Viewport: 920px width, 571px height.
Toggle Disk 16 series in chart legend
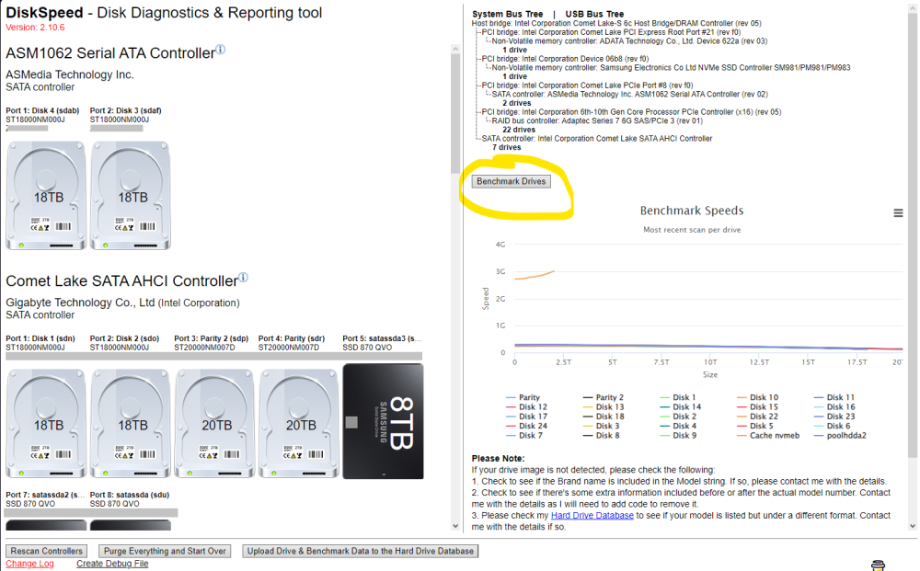[834, 406]
